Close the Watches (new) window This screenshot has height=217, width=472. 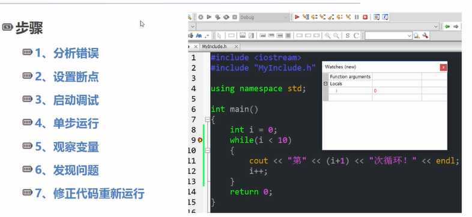click(x=443, y=67)
